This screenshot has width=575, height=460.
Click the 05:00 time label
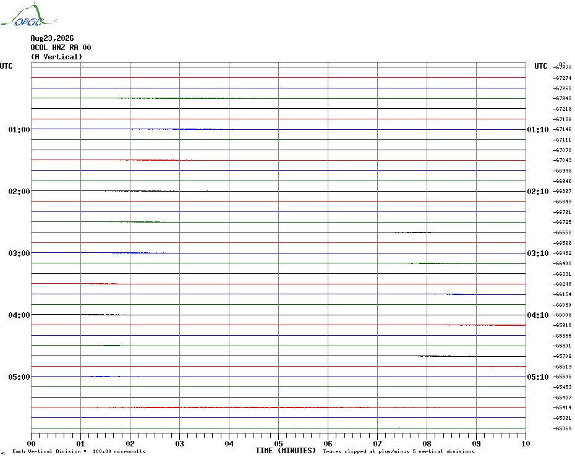19,377
